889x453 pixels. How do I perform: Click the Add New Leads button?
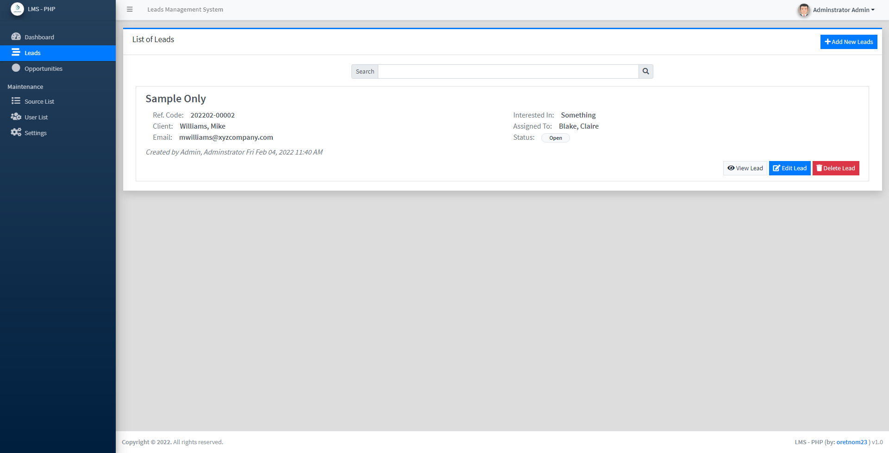pyautogui.click(x=849, y=42)
